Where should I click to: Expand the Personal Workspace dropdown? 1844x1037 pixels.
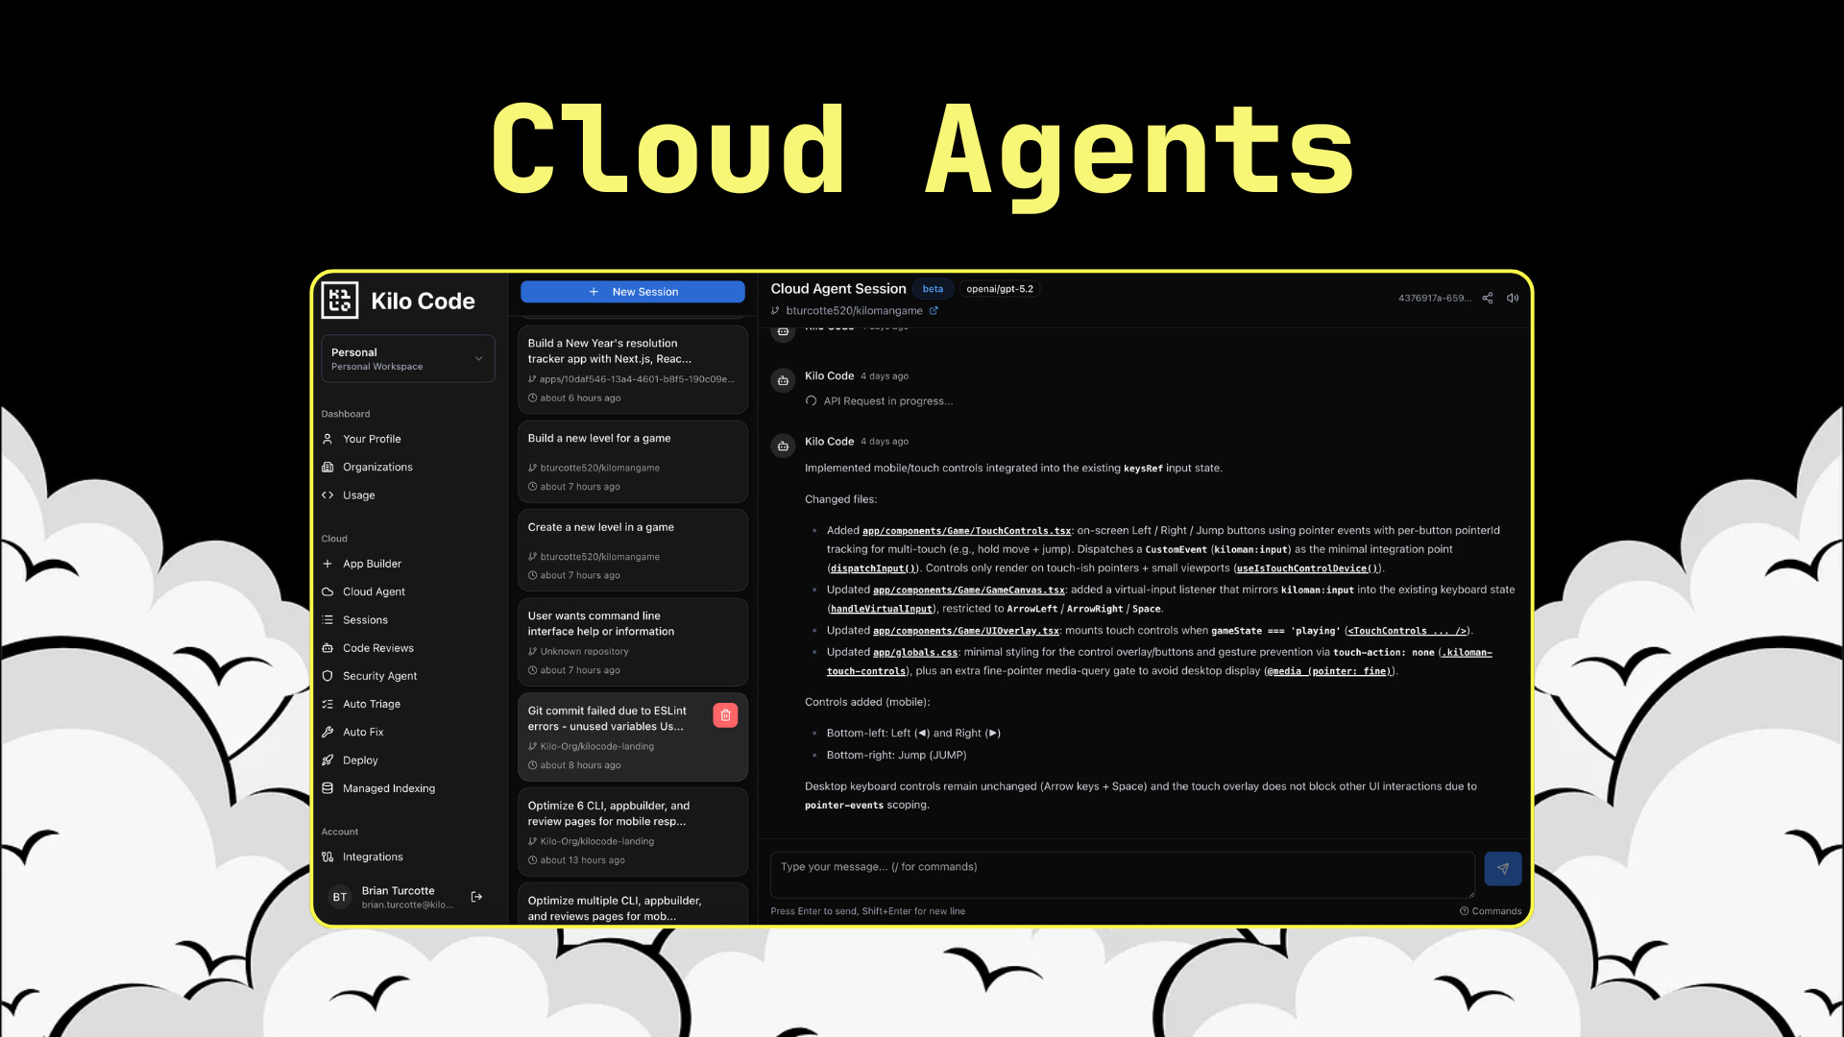[408, 359]
